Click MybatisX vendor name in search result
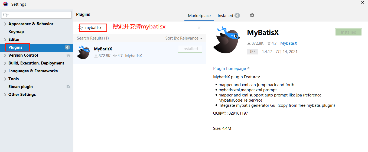Image resolution: width=368 pixels, height=152 pixels. 133,56
